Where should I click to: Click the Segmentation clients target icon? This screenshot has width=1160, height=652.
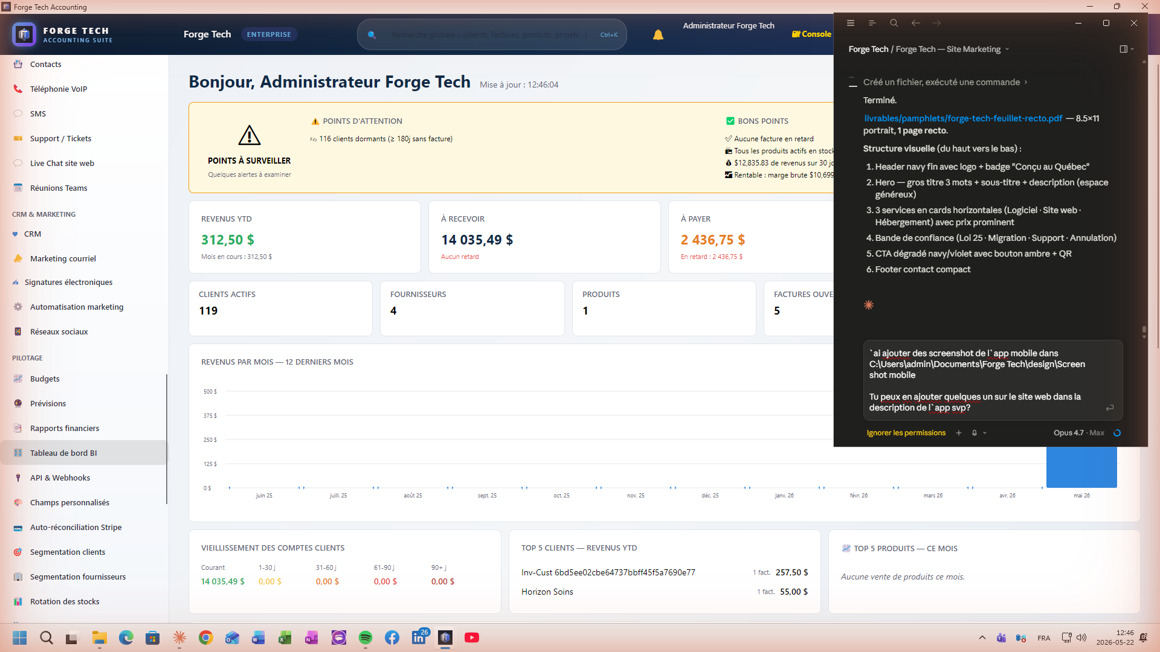(x=18, y=552)
